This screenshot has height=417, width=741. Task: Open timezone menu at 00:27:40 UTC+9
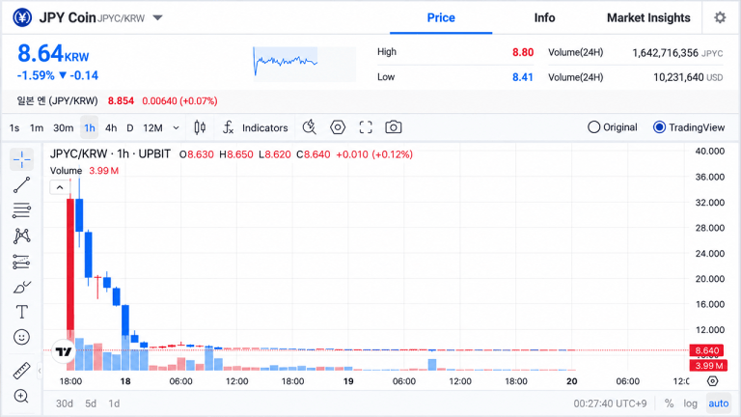[x=610, y=403]
